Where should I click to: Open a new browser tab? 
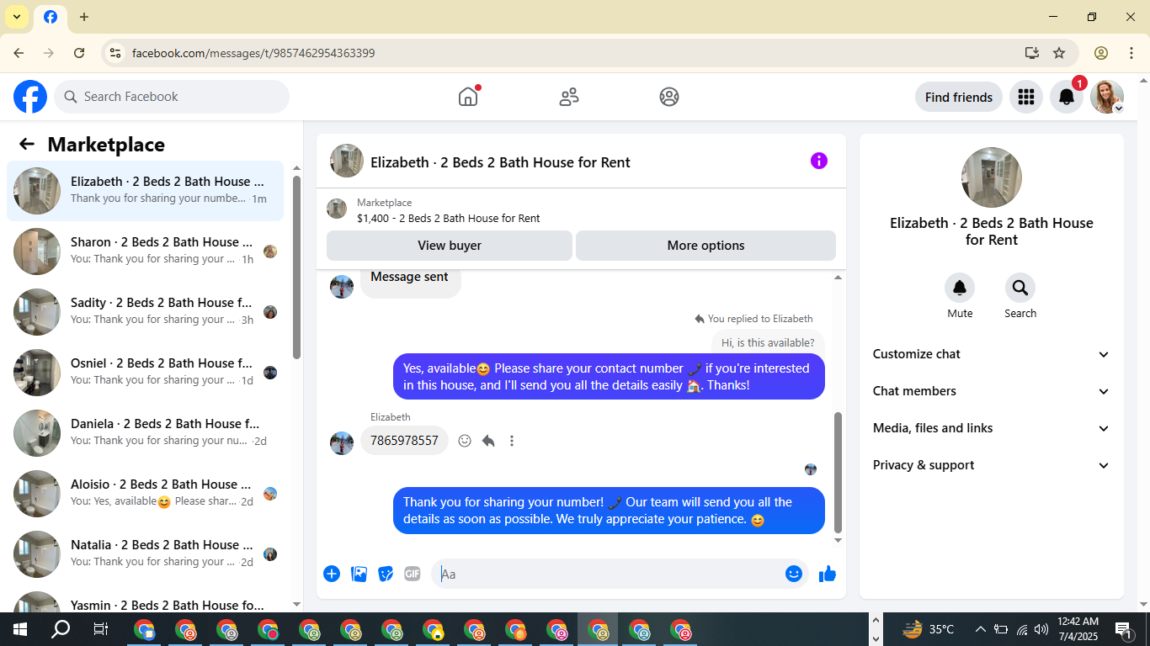[x=84, y=17]
